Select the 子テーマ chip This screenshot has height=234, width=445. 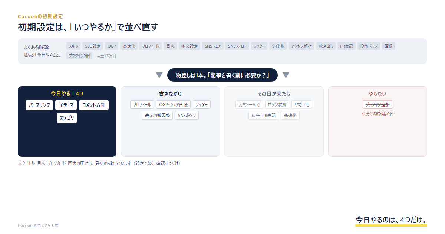[x=66, y=105]
